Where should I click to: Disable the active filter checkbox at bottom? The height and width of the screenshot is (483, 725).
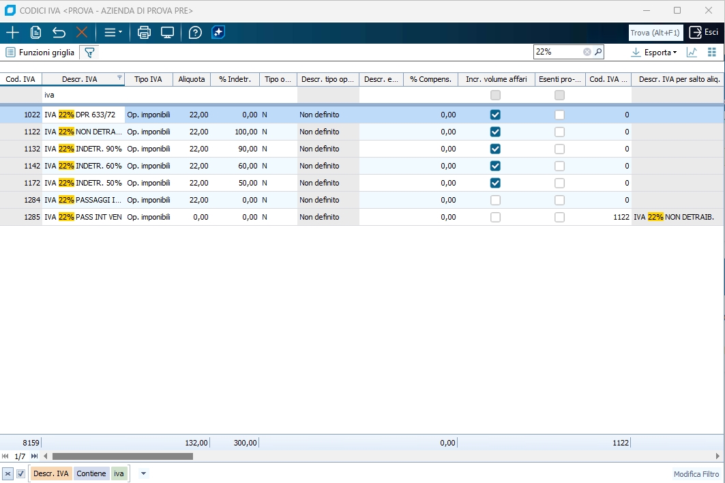[20, 473]
